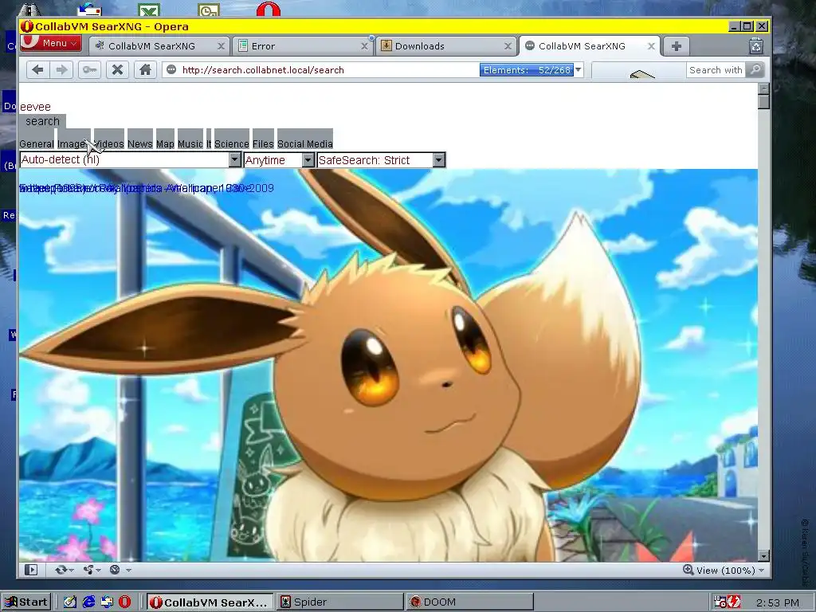Click the scrollbar up arrow
This screenshot has width=816, height=612.
[763, 88]
